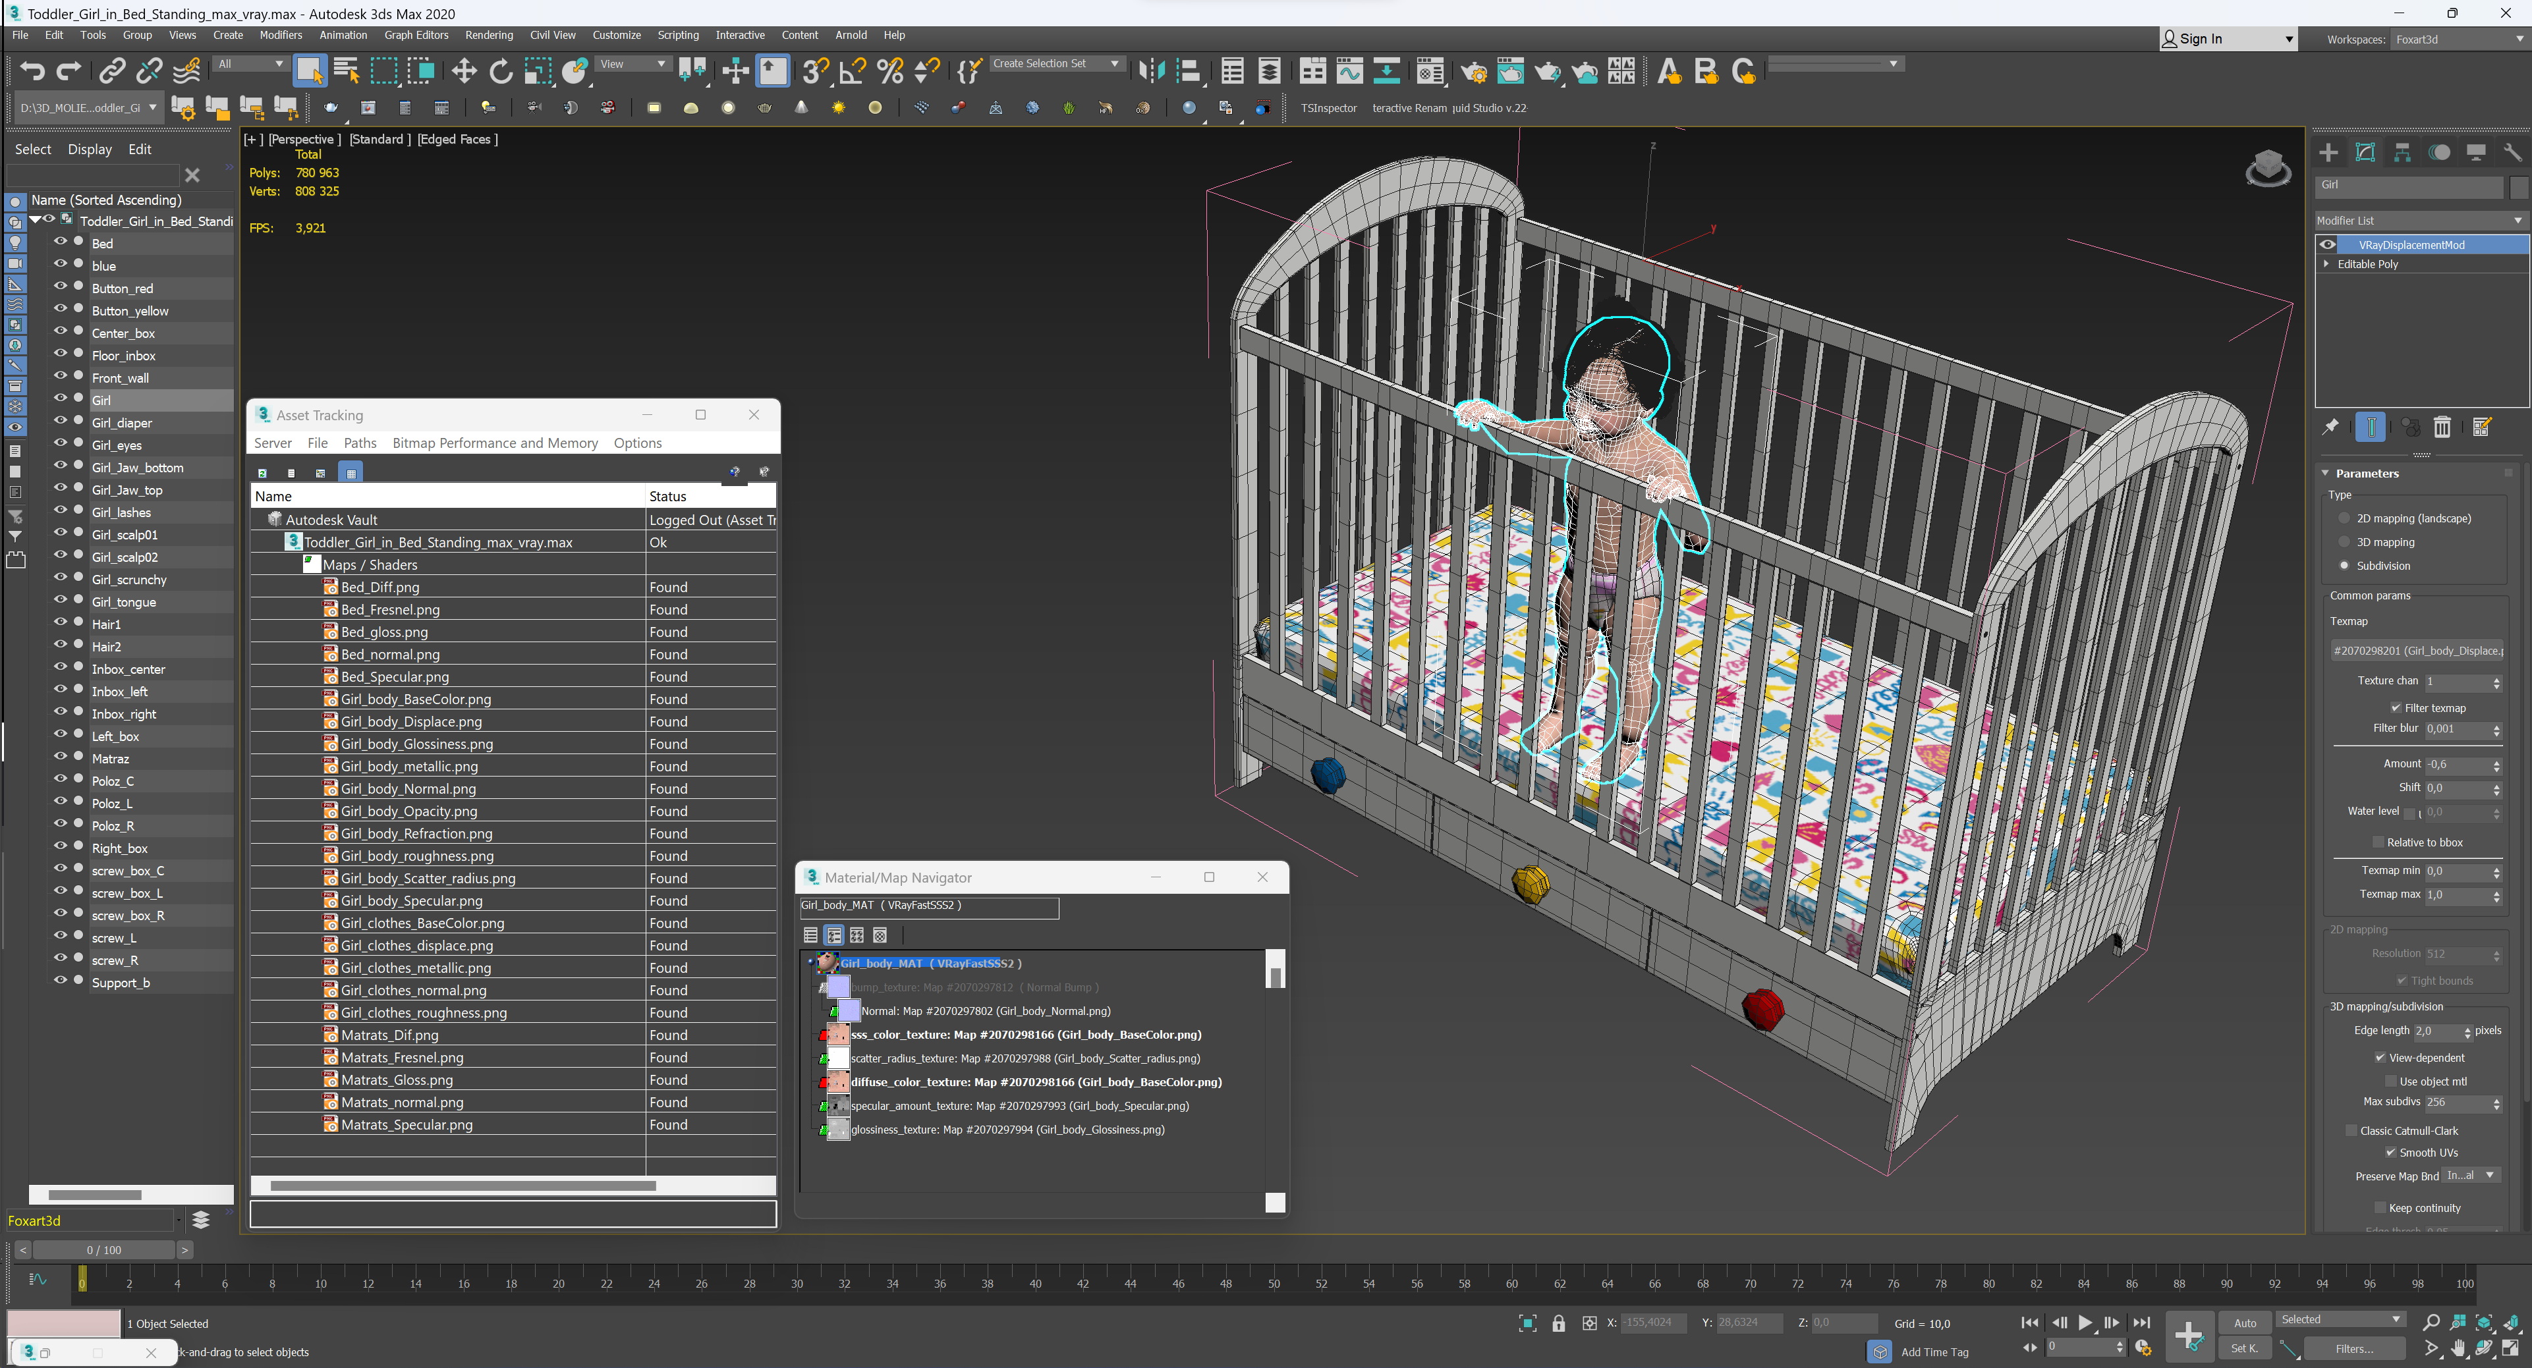Click the time slider 0 / 100 handle
The width and height of the screenshot is (2532, 1368).
tap(103, 1250)
